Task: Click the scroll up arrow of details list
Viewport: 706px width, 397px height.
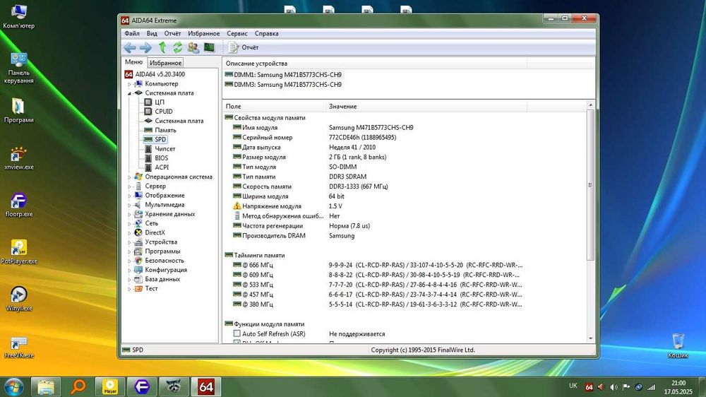Action: 590,105
